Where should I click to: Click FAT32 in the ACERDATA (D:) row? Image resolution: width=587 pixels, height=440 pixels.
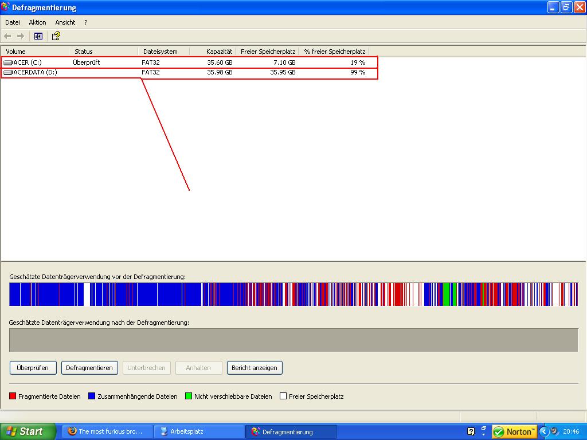151,72
